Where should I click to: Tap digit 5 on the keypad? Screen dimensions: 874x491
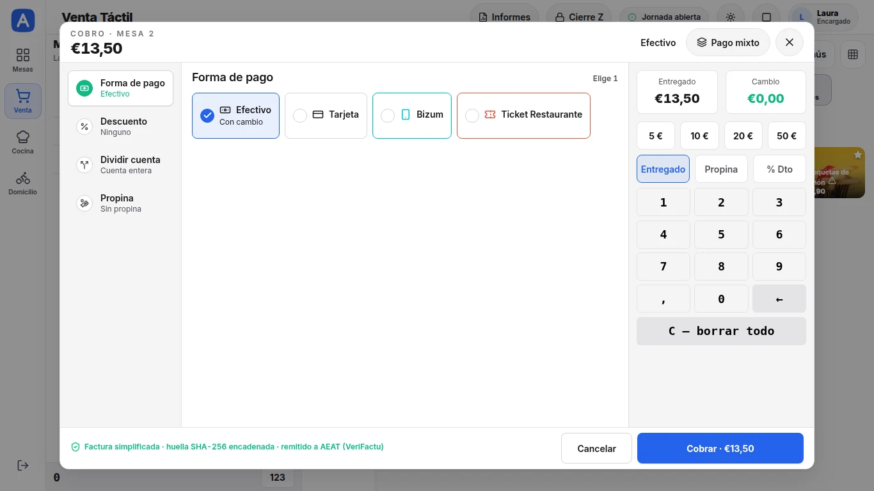pyautogui.click(x=721, y=235)
